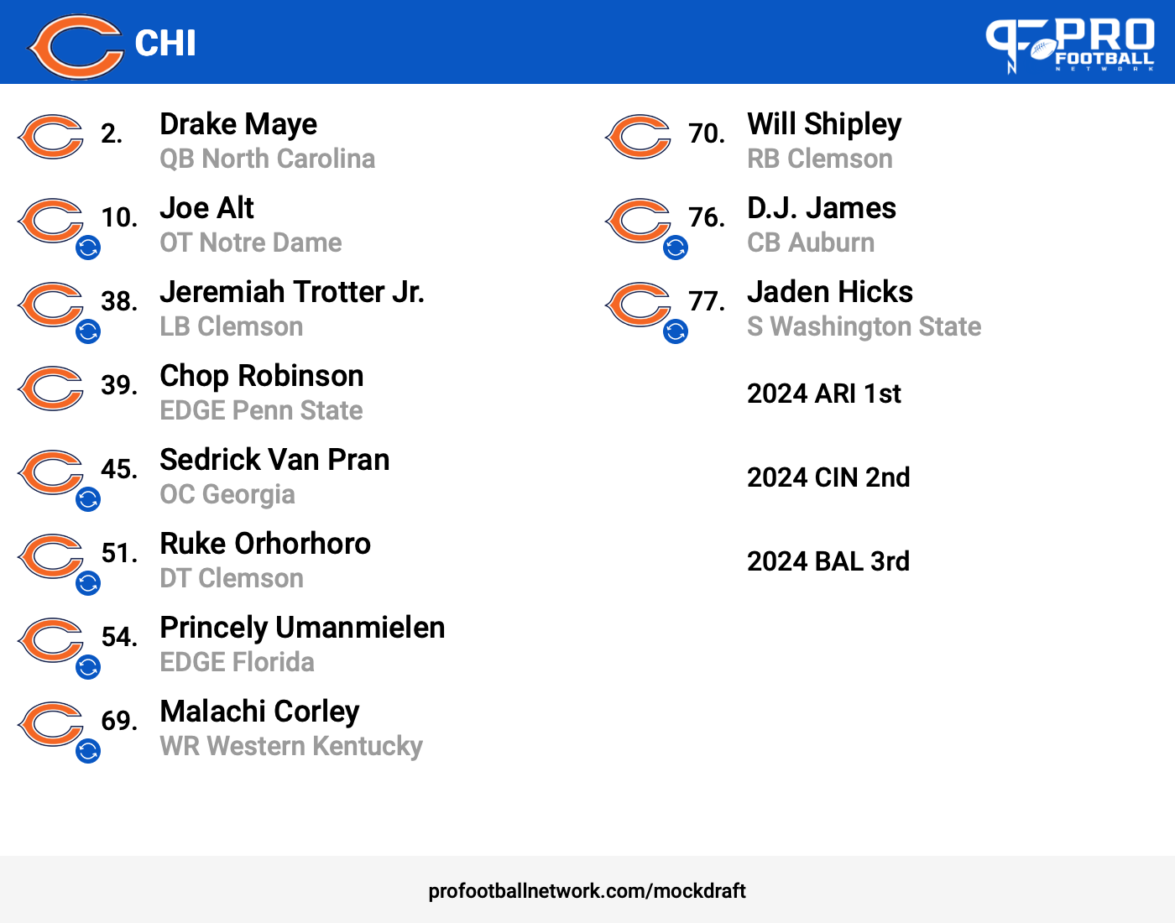
Task: Click the trade icon beside pick 77
Action: tap(676, 331)
